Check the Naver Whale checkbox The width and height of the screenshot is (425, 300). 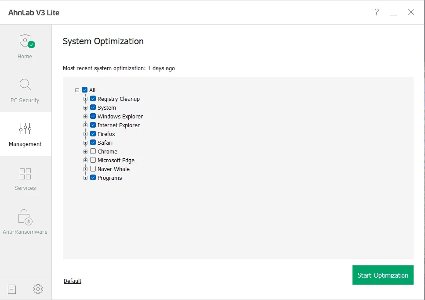(93, 169)
